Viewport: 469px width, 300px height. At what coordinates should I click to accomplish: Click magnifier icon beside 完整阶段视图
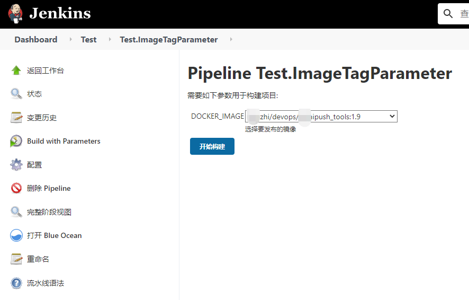[x=16, y=211]
